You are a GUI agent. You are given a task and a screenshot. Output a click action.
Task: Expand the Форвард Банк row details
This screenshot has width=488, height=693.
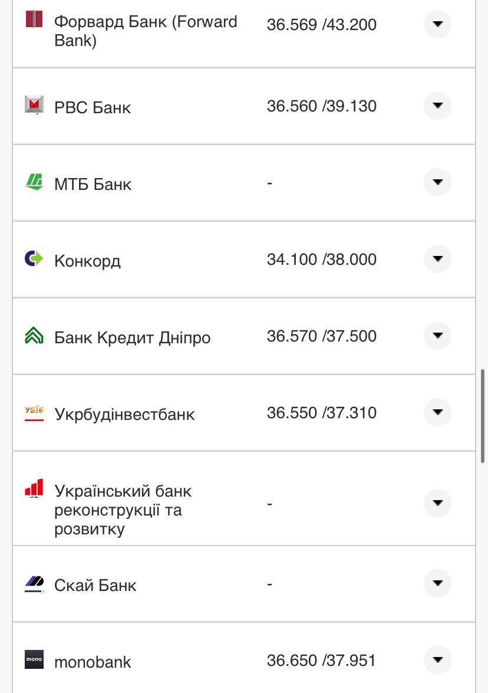[x=437, y=24]
